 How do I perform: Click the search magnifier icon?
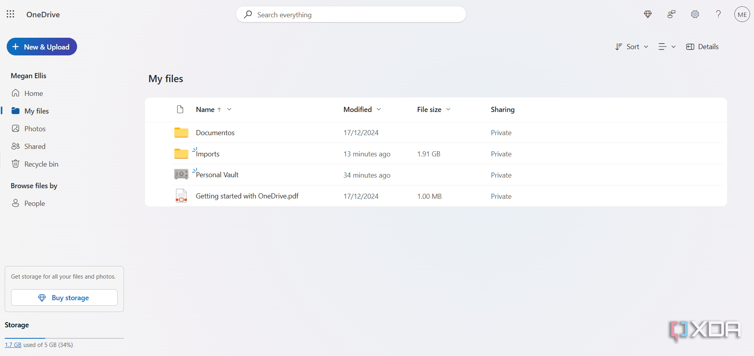click(x=248, y=15)
